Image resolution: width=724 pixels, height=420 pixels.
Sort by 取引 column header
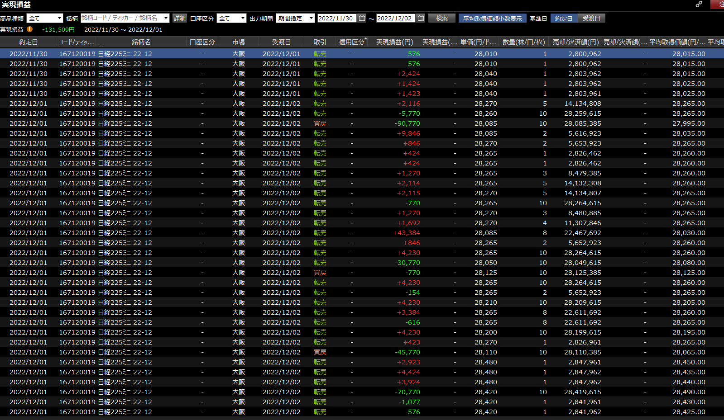click(320, 42)
